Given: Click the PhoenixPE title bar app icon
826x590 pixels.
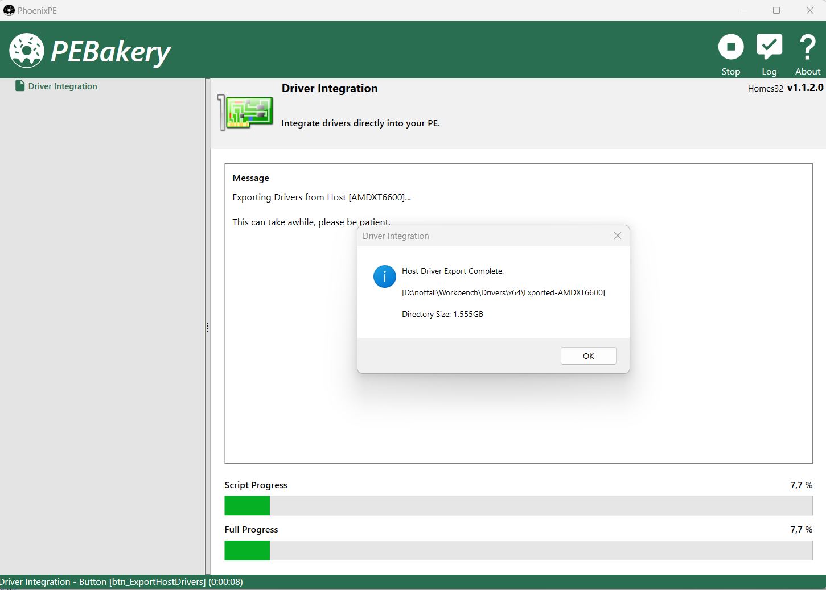Looking at the screenshot, I should (9, 10).
